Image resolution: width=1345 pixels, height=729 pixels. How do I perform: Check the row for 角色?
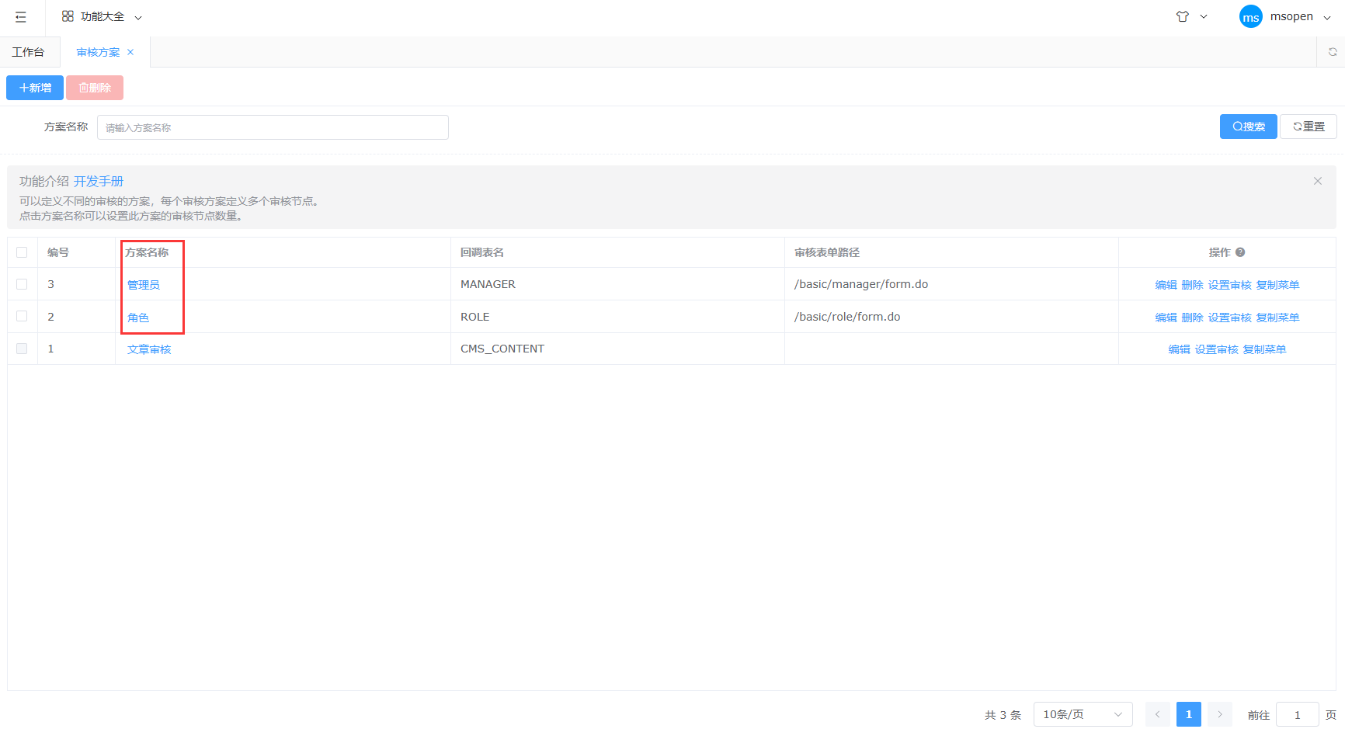click(22, 317)
